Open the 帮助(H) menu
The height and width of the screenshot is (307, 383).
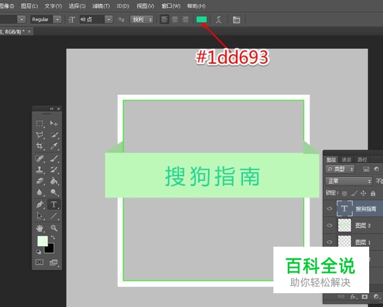[x=196, y=6]
